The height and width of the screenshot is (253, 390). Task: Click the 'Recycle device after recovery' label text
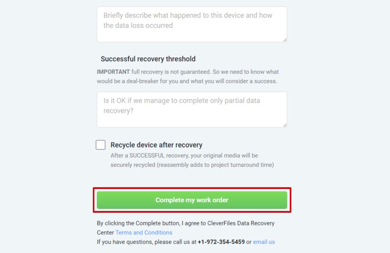click(x=156, y=145)
